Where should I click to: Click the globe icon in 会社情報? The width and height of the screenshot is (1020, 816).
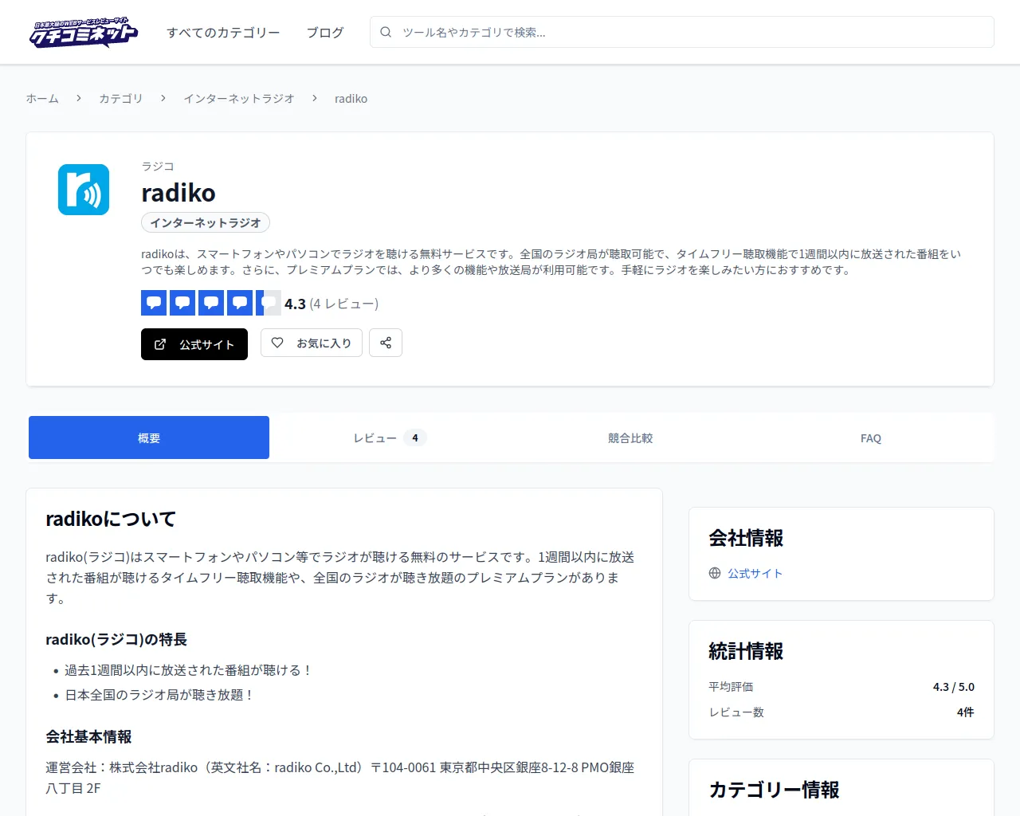pyautogui.click(x=715, y=573)
